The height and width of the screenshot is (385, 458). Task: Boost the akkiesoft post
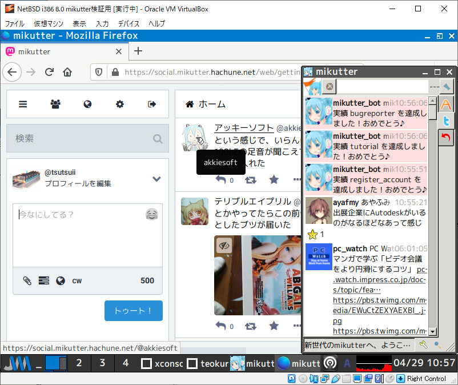click(251, 180)
